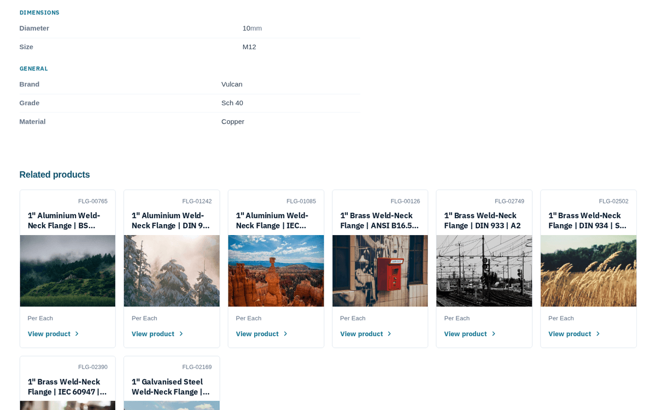Click the GENERAL section heading
Image resolution: width=656 pixels, height=410 pixels.
point(34,68)
